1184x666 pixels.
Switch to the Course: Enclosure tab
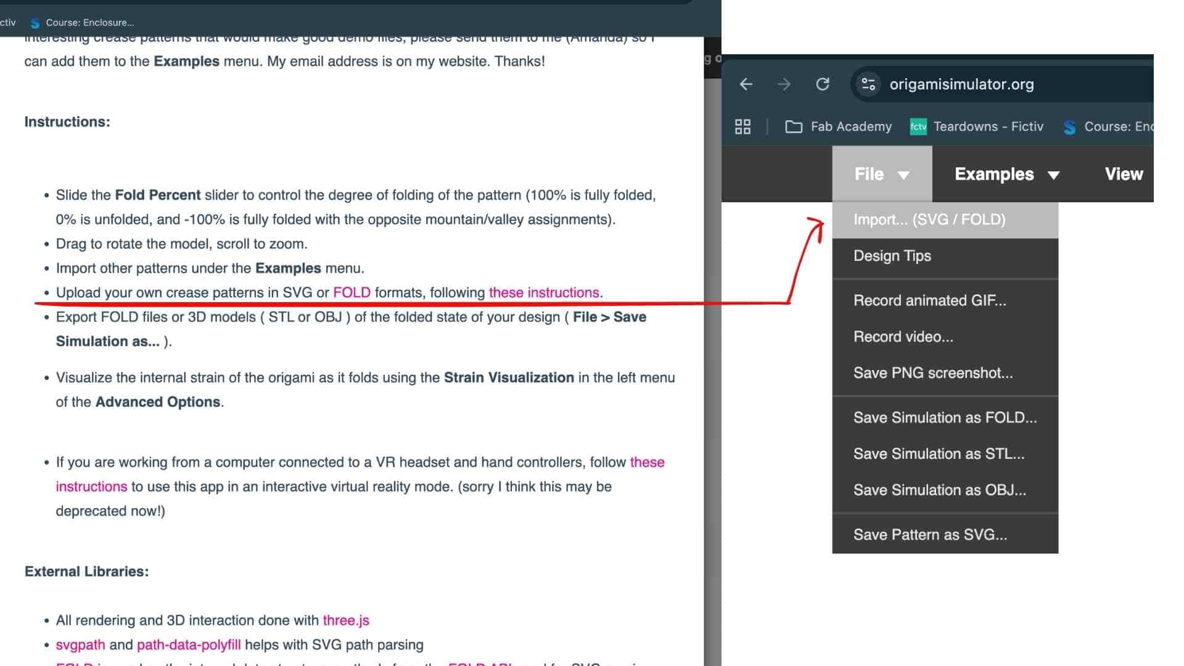point(82,22)
